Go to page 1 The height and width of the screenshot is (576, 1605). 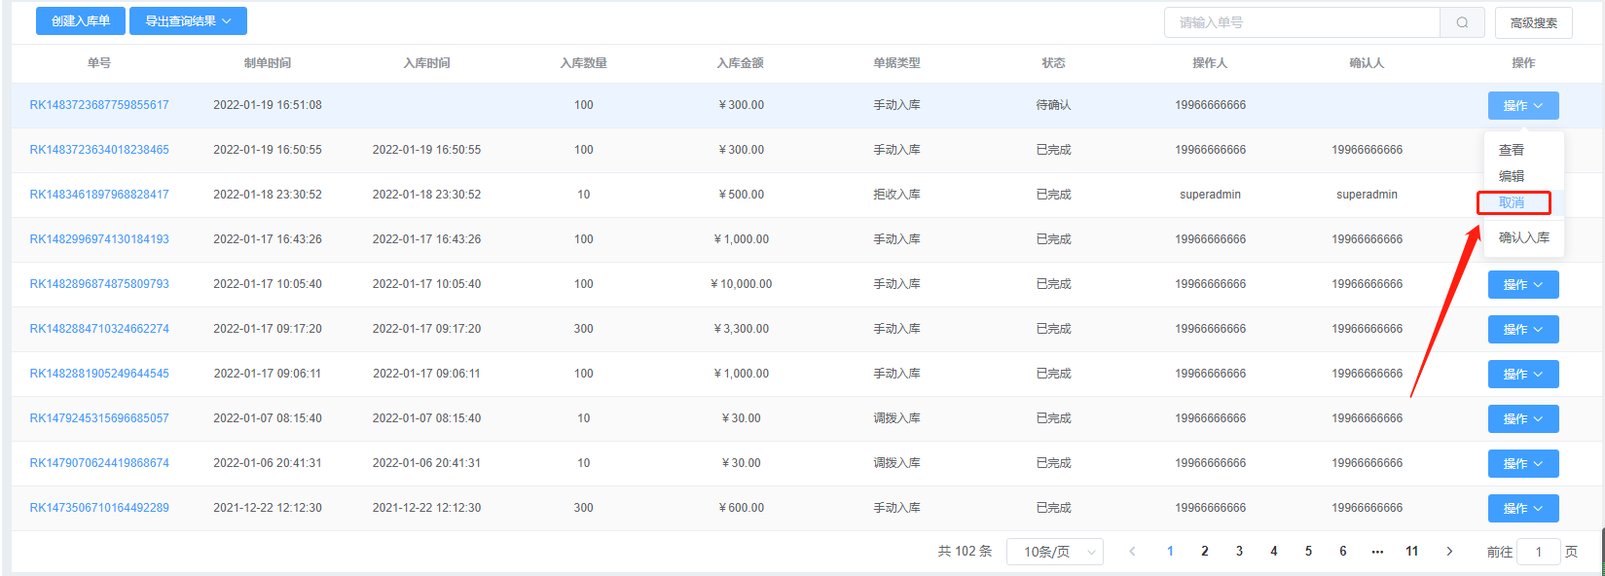1170,552
